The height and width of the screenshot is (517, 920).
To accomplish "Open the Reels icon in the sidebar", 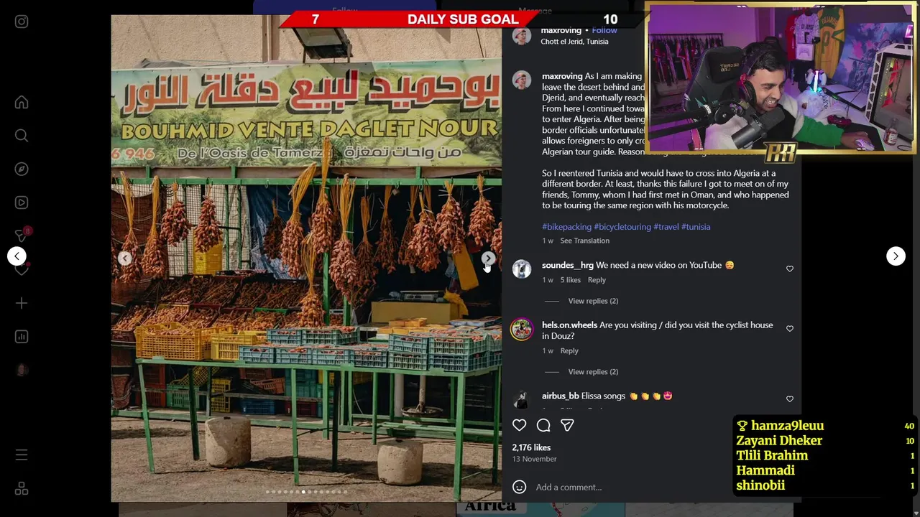I will (x=22, y=202).
